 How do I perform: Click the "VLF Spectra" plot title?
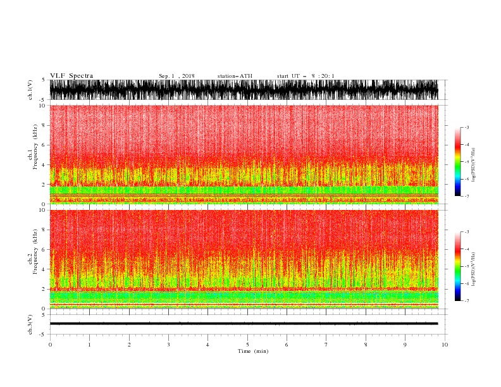pyautogui.click(x=71, y=76)
